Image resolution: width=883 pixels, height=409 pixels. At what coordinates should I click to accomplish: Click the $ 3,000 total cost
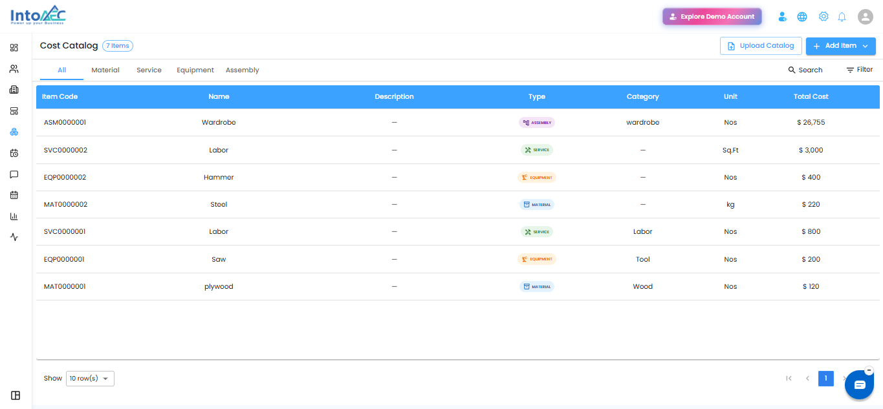pos(811,150)
